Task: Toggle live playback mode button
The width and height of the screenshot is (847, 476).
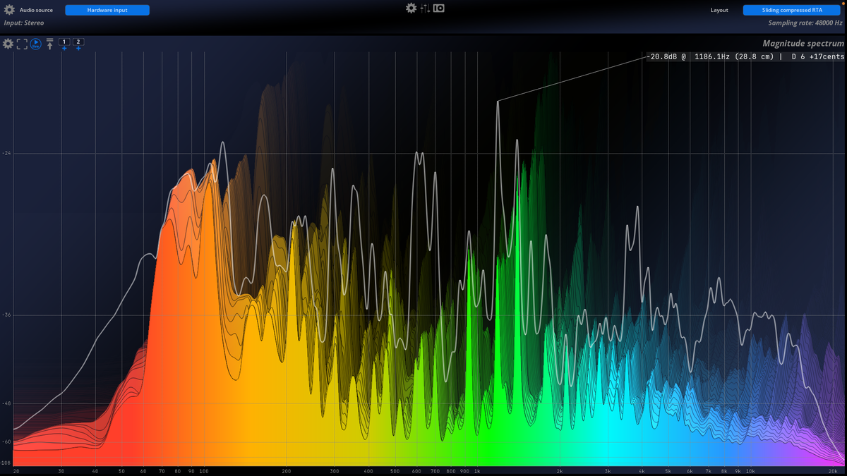Action: click(35, 44)
